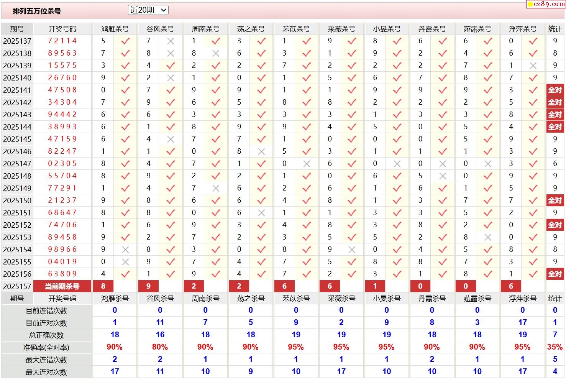The width and height of the screenshot is (566, 381).
Task: Select the 荡之杀号 header in the top row
Action: coord(251,29)
